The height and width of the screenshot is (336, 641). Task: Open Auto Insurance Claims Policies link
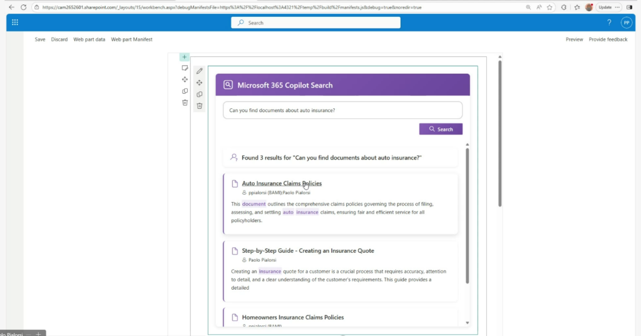[282, 183]
